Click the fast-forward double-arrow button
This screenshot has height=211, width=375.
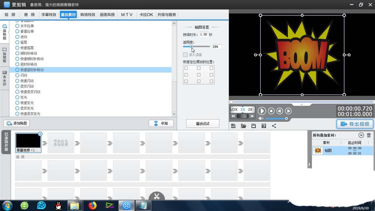click(x=252, y=116)
